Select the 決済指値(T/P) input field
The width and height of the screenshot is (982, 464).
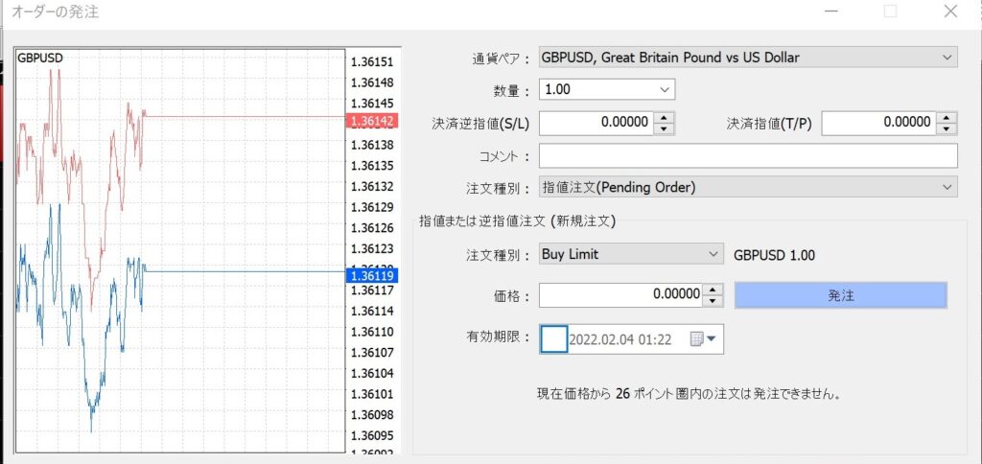(x=877, y=123)
